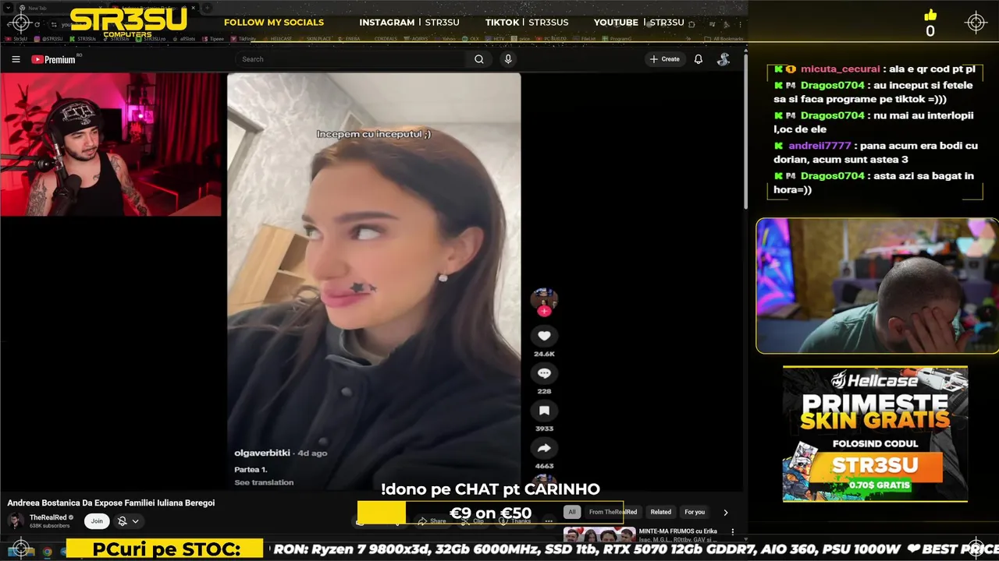Image resolution: width=999 pixels, height=561 pixels.
Task: Open the All Bookmarks folder
Action: pyautogui.click(x=723, y=38)
